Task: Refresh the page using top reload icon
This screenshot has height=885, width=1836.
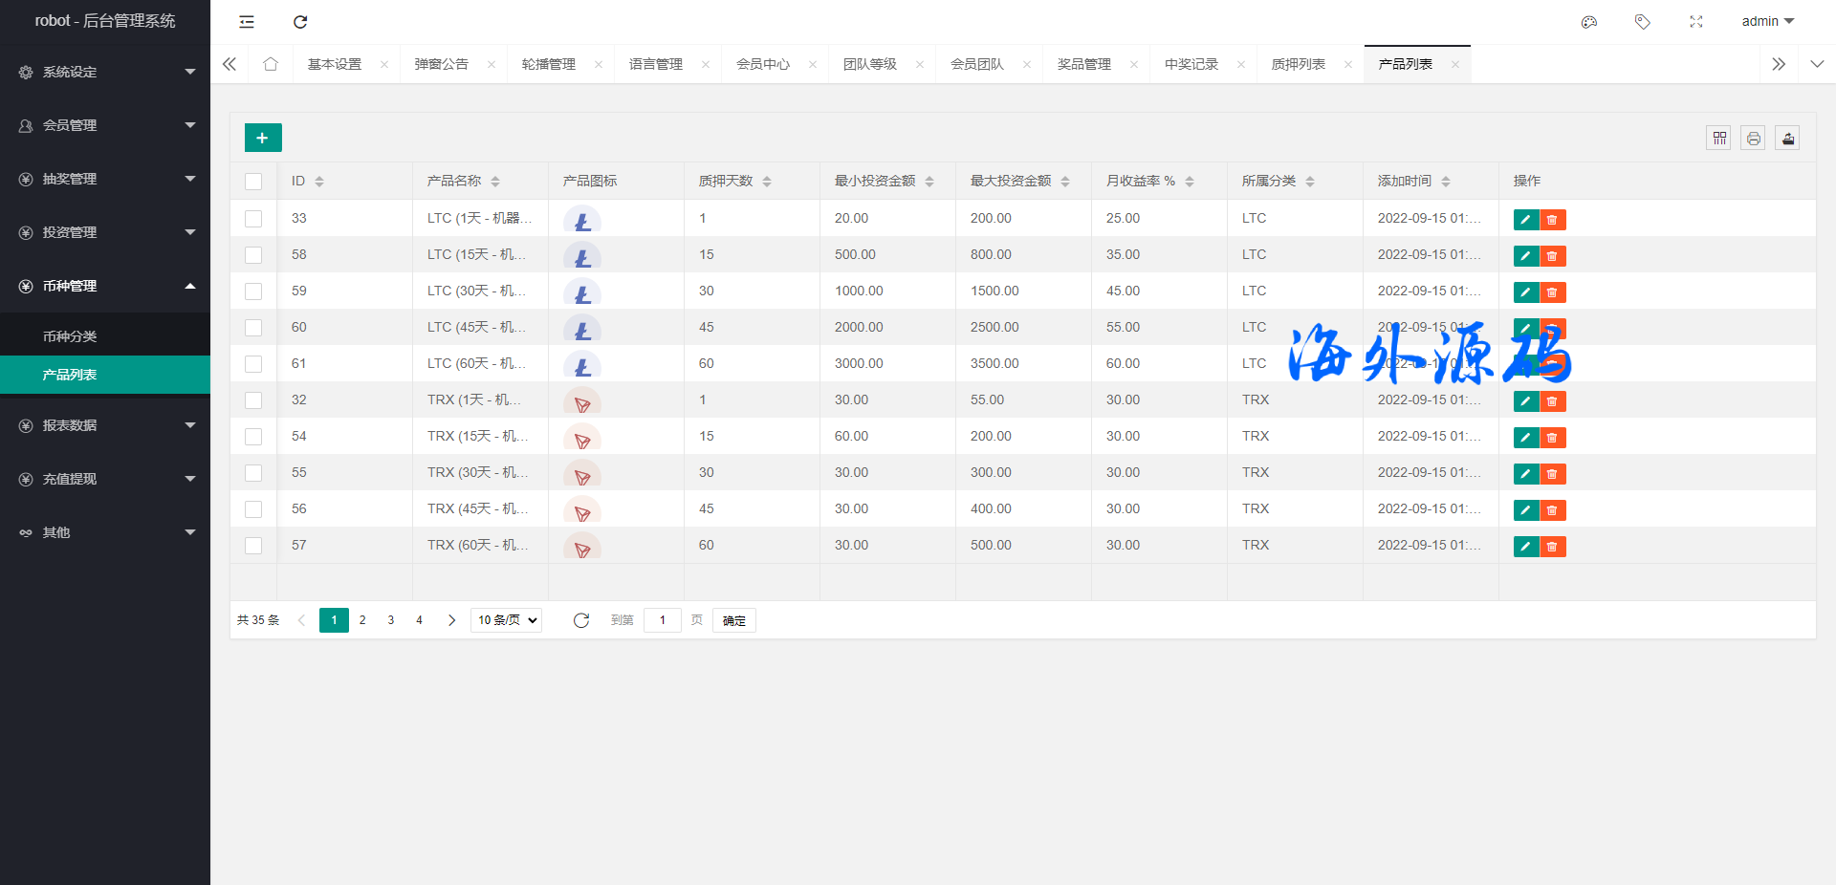Action: click(x=300, y=22)
